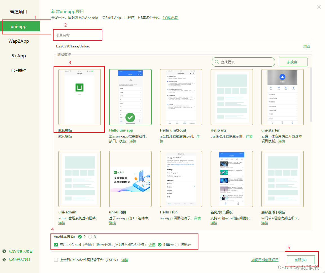Select the 阿里云 radio button
The width and height of the screenshot is (325, 273).
coord(160,244)
